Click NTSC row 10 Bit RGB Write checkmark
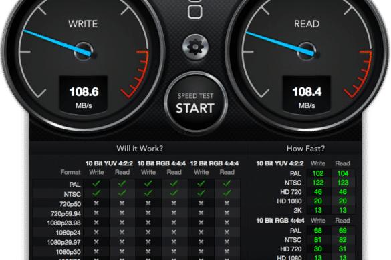Viewport: 391px width, 260px height. pos(148,193)
